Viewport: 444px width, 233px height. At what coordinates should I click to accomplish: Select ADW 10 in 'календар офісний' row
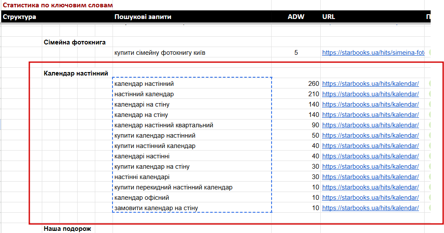316,198
